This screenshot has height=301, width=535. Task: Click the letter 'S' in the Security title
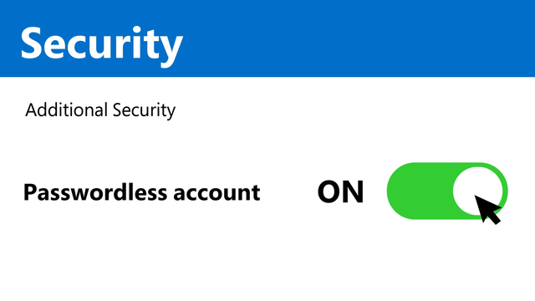(x=32, y=43)
